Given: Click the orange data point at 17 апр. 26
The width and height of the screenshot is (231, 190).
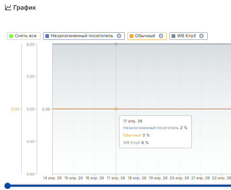Looking at the screenshot, I should pos(116,109).
